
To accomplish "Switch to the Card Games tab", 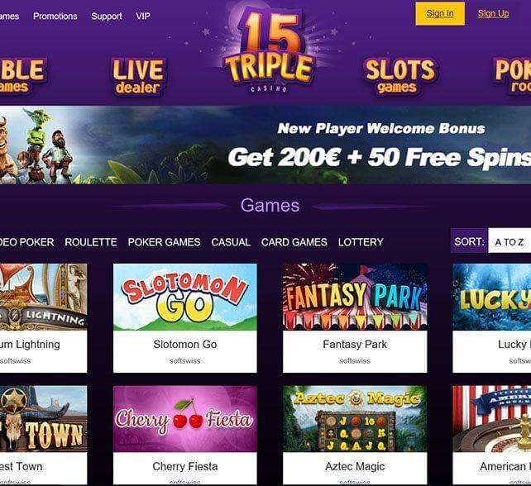I will [294, 242].
